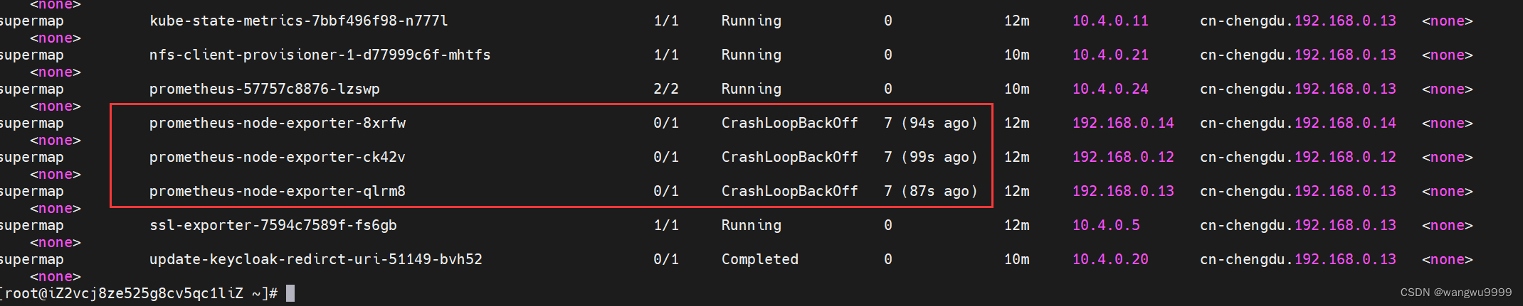Click the pod IP 10.4.0.20

pos(1110,259)
